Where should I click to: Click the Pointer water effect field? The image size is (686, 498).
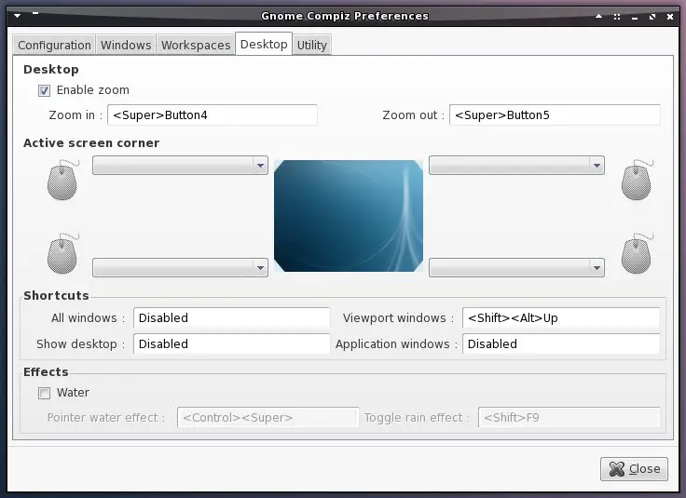pyautogui.click(x=268, y=417)
